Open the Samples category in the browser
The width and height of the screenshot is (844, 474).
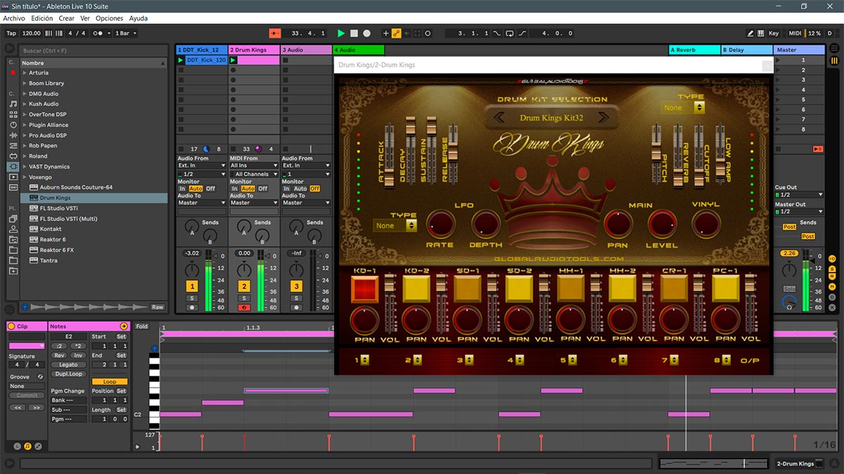[13, 187]
